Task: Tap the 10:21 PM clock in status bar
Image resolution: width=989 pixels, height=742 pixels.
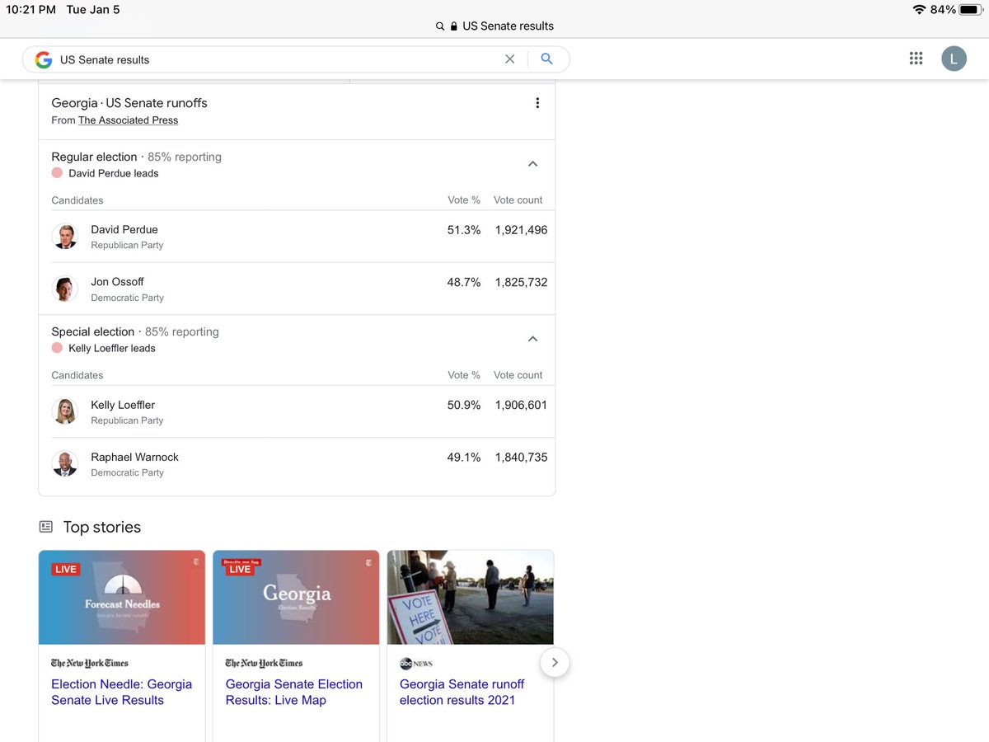Action: [x=31, y=10]
